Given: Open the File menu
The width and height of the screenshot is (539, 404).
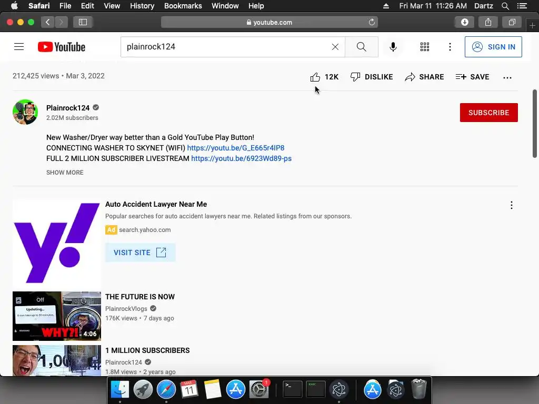Looking at the screenshot, I should pos(65,6).
